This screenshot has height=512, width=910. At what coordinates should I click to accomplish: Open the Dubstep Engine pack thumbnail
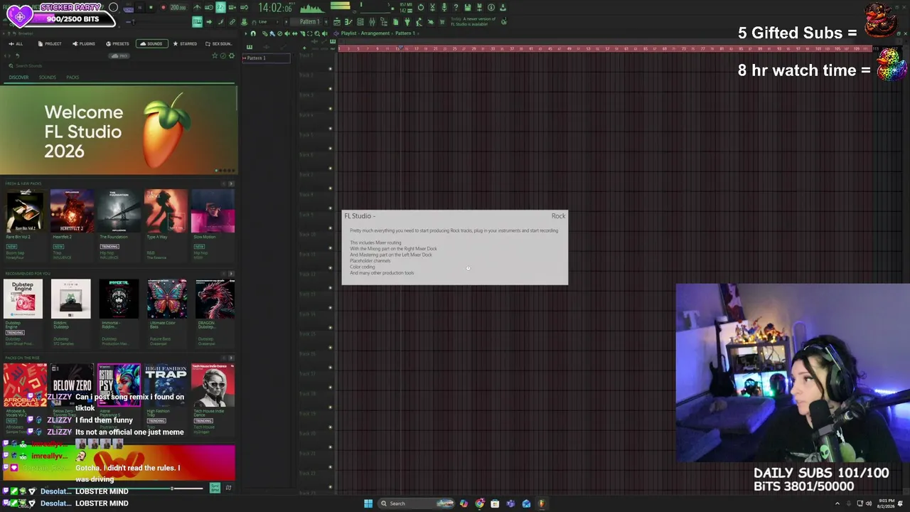click(23, 299)
